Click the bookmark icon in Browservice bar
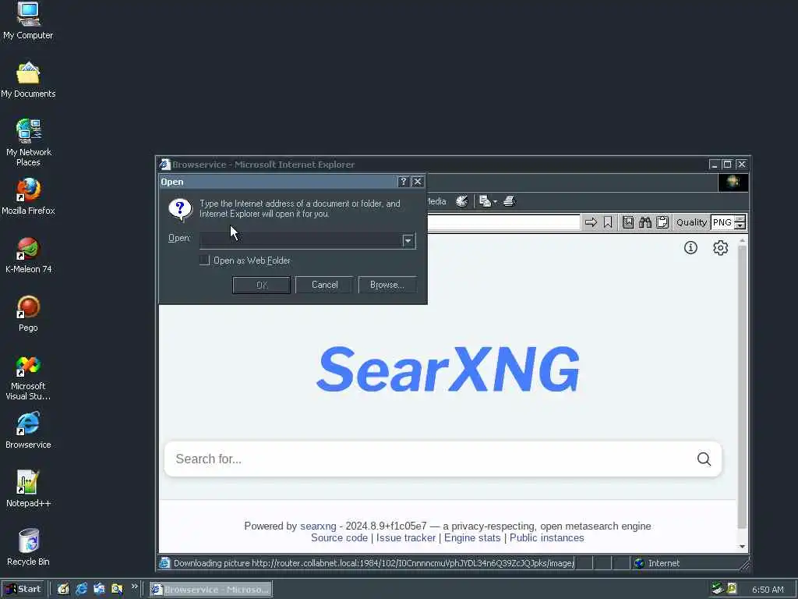The width and height of the screenshot is (798, 599). click(x=608, y=222)
